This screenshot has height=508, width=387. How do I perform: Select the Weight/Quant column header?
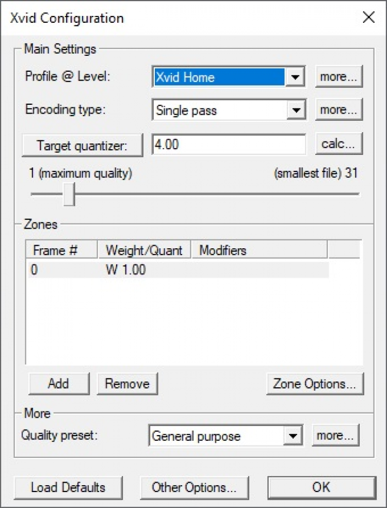click(x=144, y=250)
